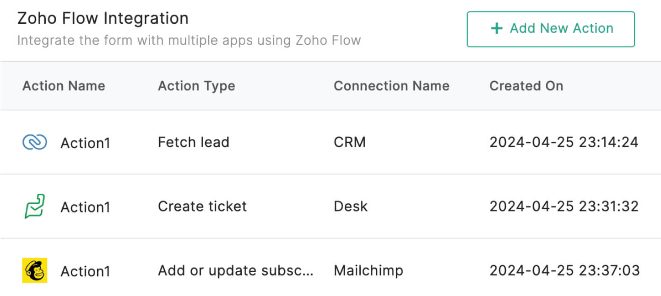This screenshot has width=661, height=296.
Task: Click the Mailchimp monkey icon
Action: (35, 270)
